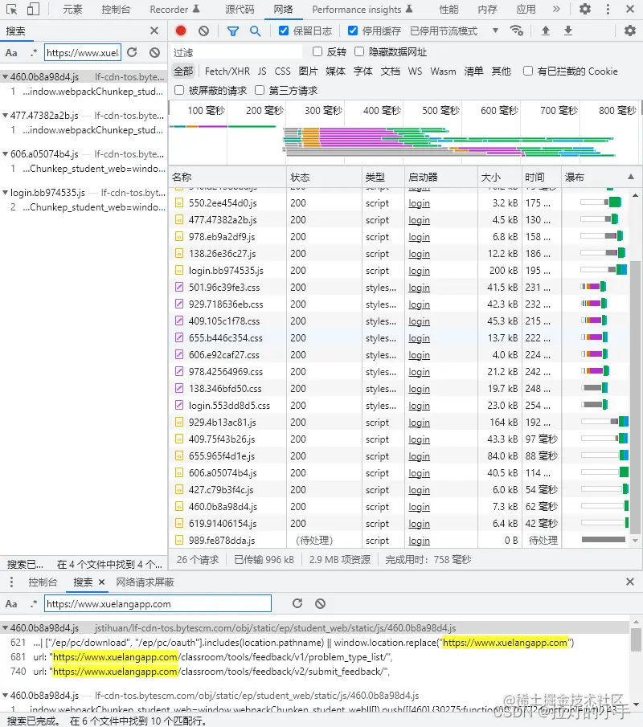643x727 pixels.
Task: Focus the 过滤 filter input
Action: pos(237,52)
